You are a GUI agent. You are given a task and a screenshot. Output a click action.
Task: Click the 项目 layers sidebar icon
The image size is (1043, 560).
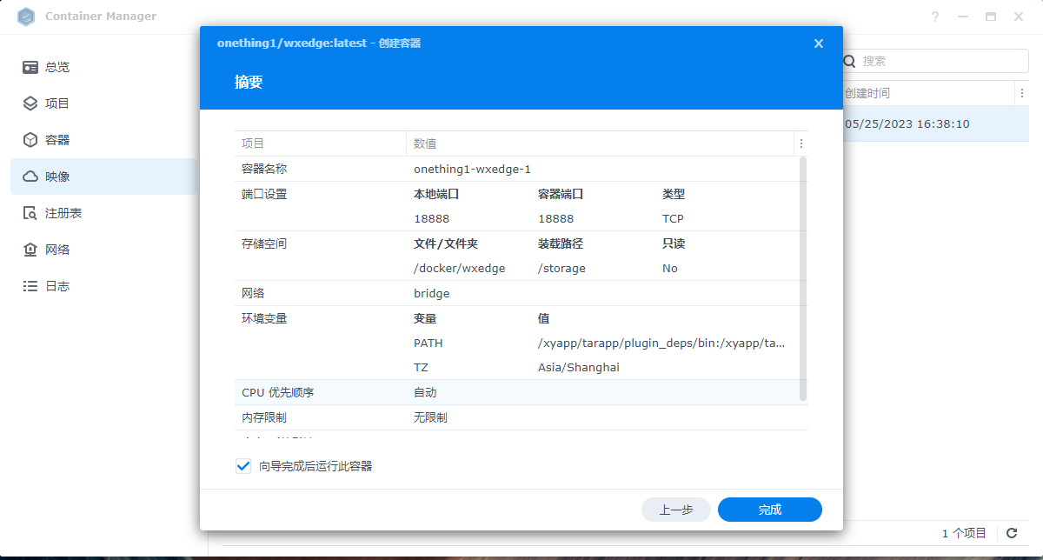click(x=30, y=103)
